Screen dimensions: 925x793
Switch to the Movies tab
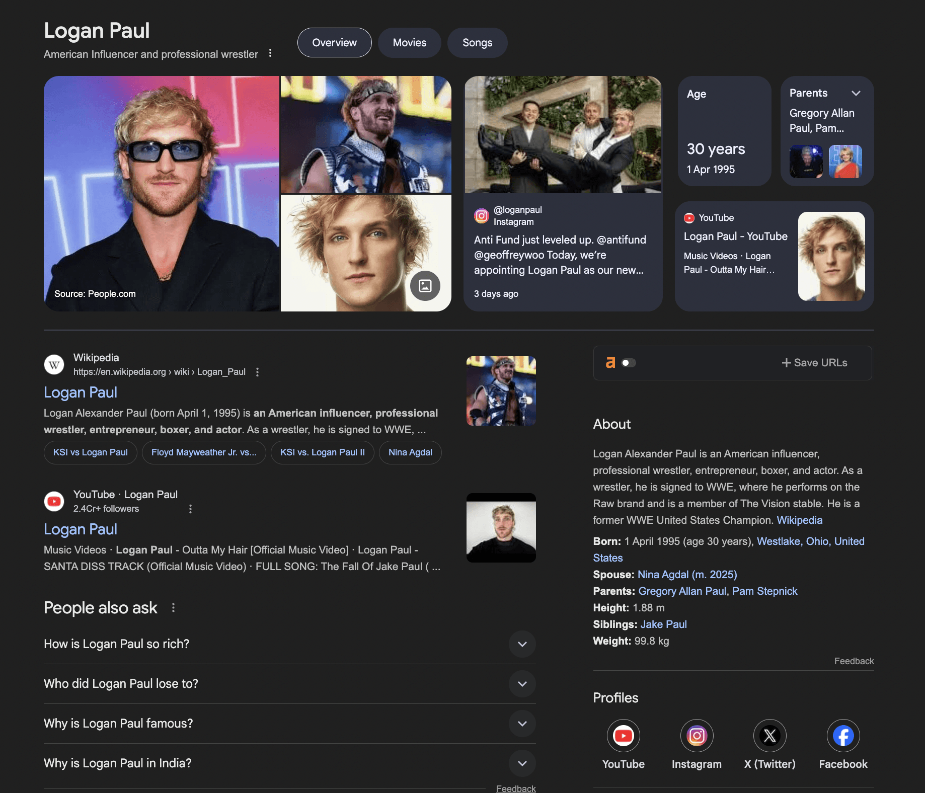(410, 43)
